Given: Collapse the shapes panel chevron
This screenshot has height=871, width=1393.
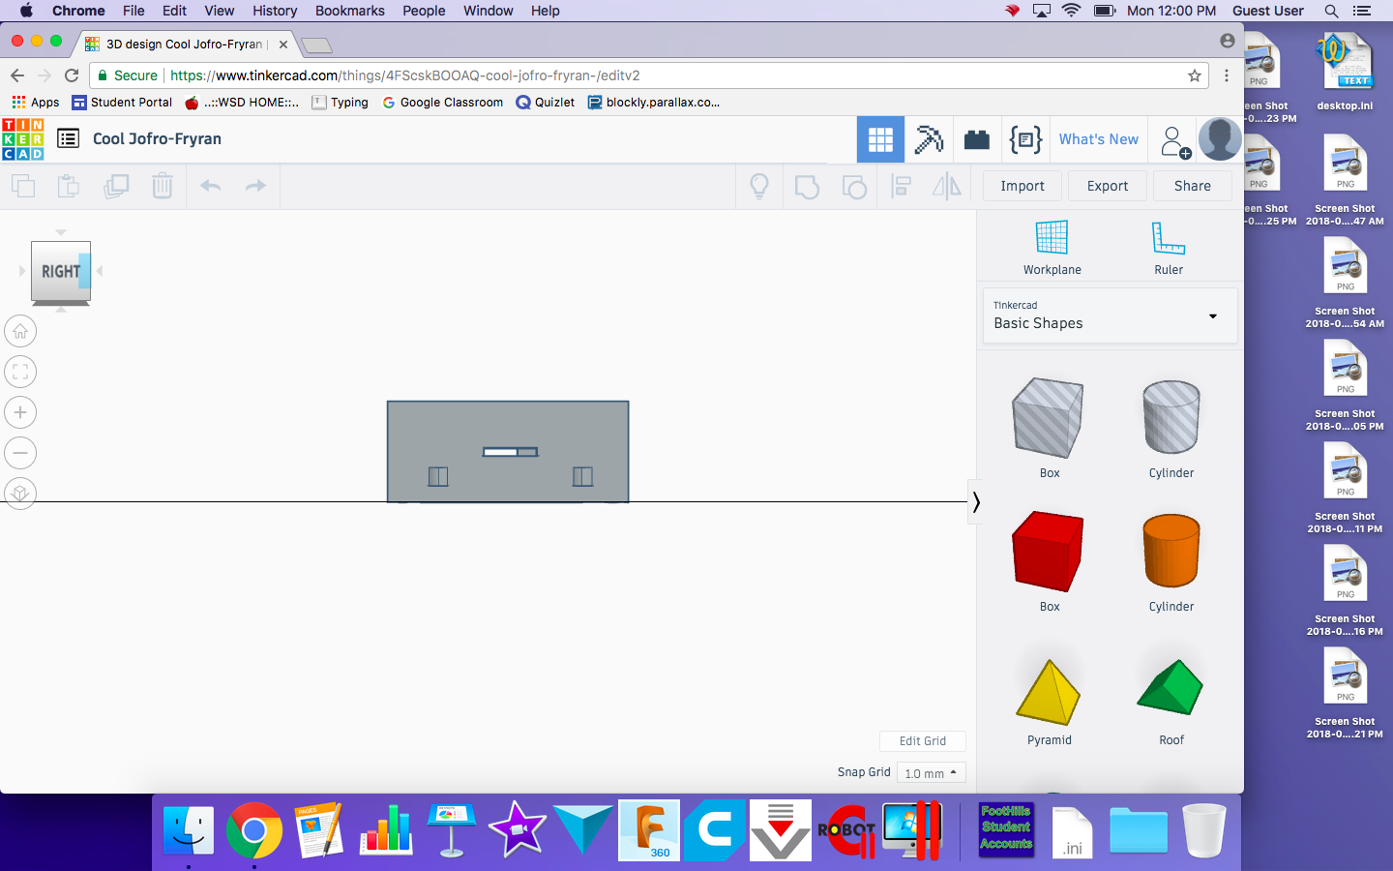Looking at the screenshot, I should click(x=976, y=501).
